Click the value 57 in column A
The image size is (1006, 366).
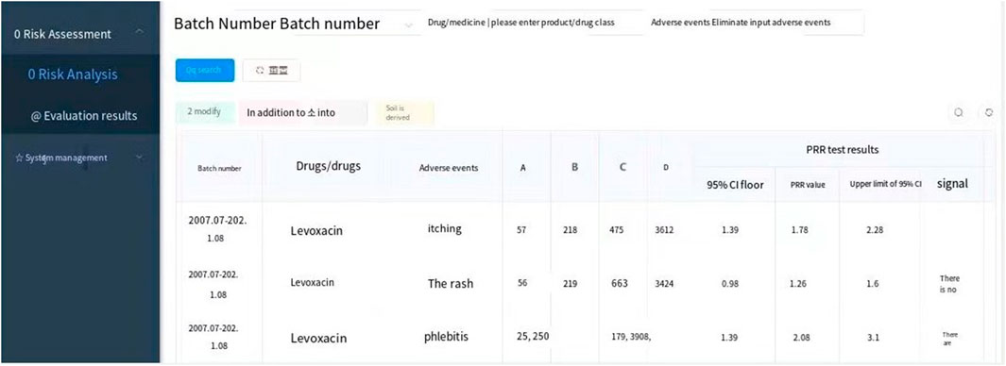pyautogui.click(x=521, y=230)
